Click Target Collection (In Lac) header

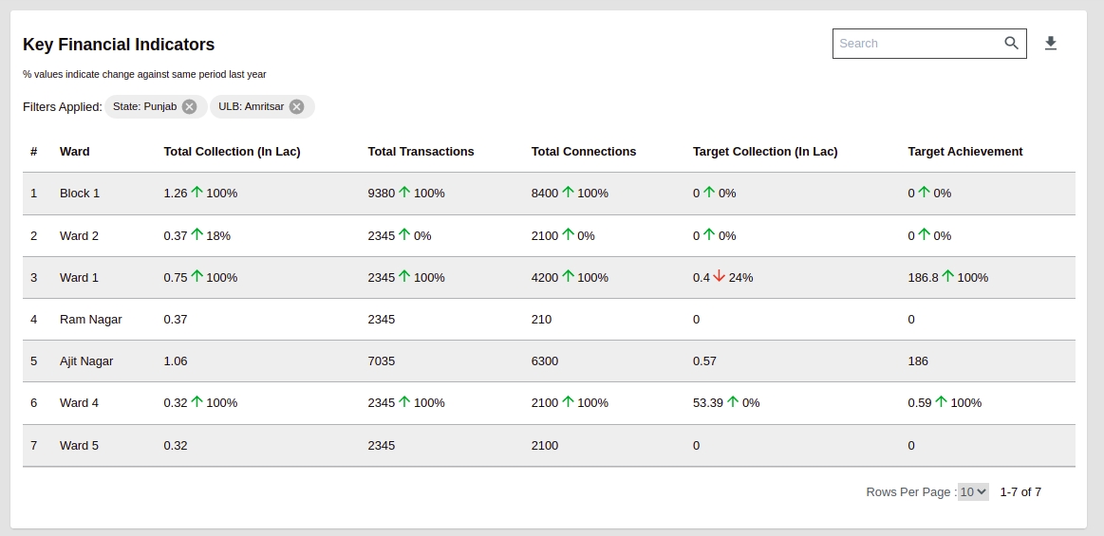coord(764,152)
